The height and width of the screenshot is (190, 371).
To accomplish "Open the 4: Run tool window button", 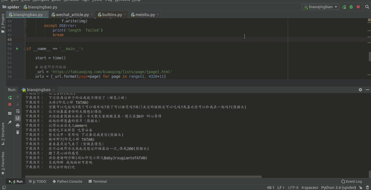I will click(16, 181).
